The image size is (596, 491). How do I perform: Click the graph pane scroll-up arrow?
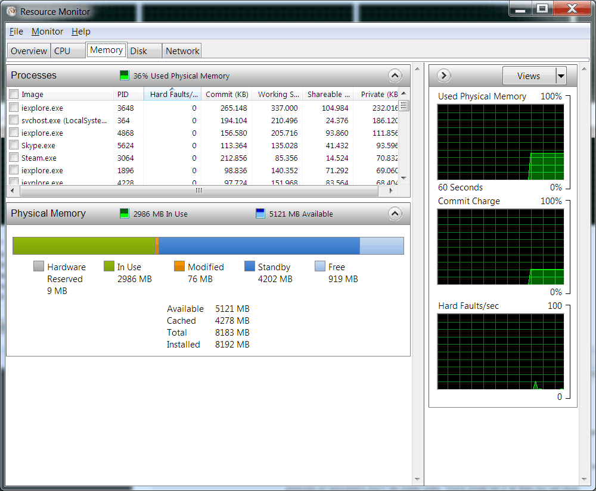tap(584, 69)
